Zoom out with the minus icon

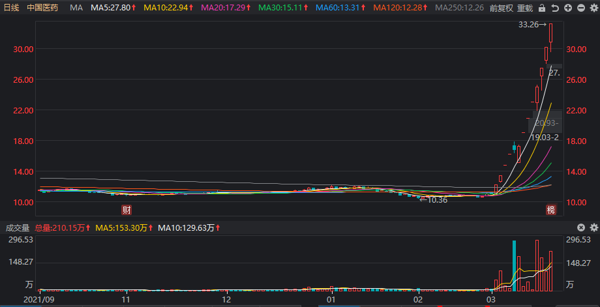(581, 8)
